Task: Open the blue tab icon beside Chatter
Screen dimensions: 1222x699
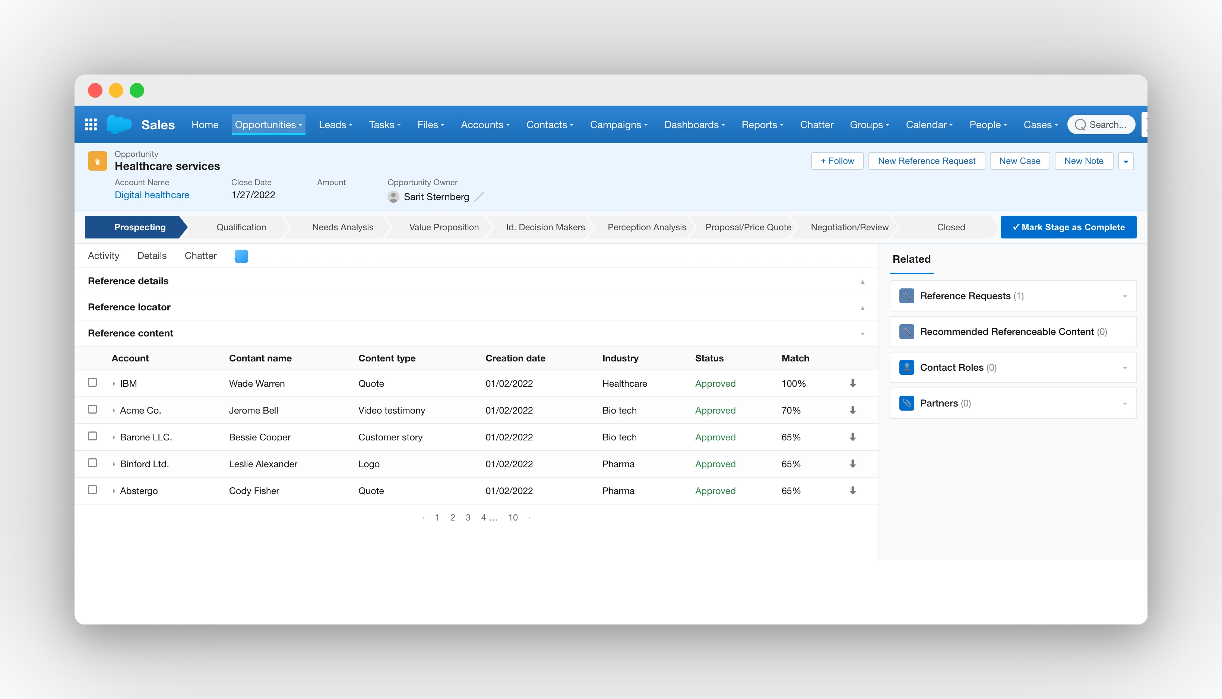Action: point(241,256)
